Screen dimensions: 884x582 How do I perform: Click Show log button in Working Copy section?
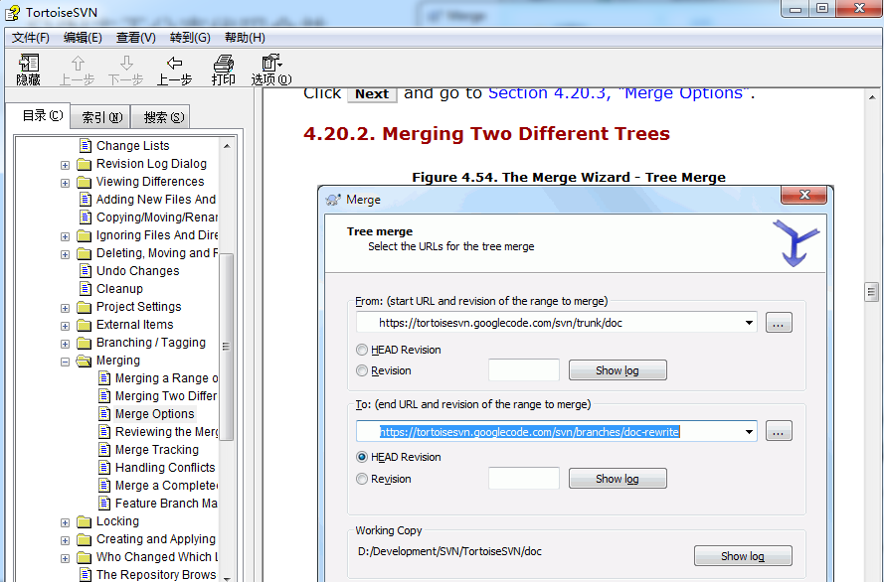pyautogui.click(x=743, y=556)
